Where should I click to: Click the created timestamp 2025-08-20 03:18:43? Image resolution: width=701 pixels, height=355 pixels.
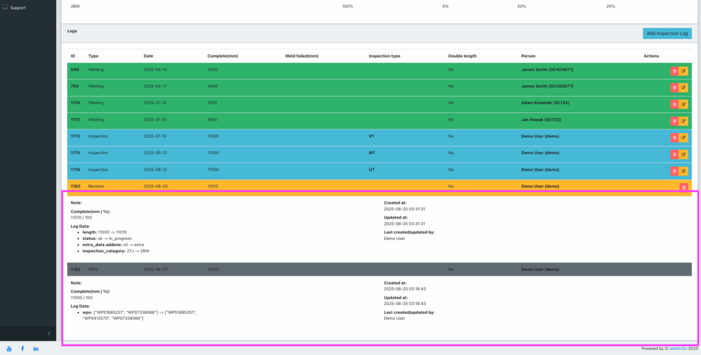pyautogui.click(x=405, y=289)
